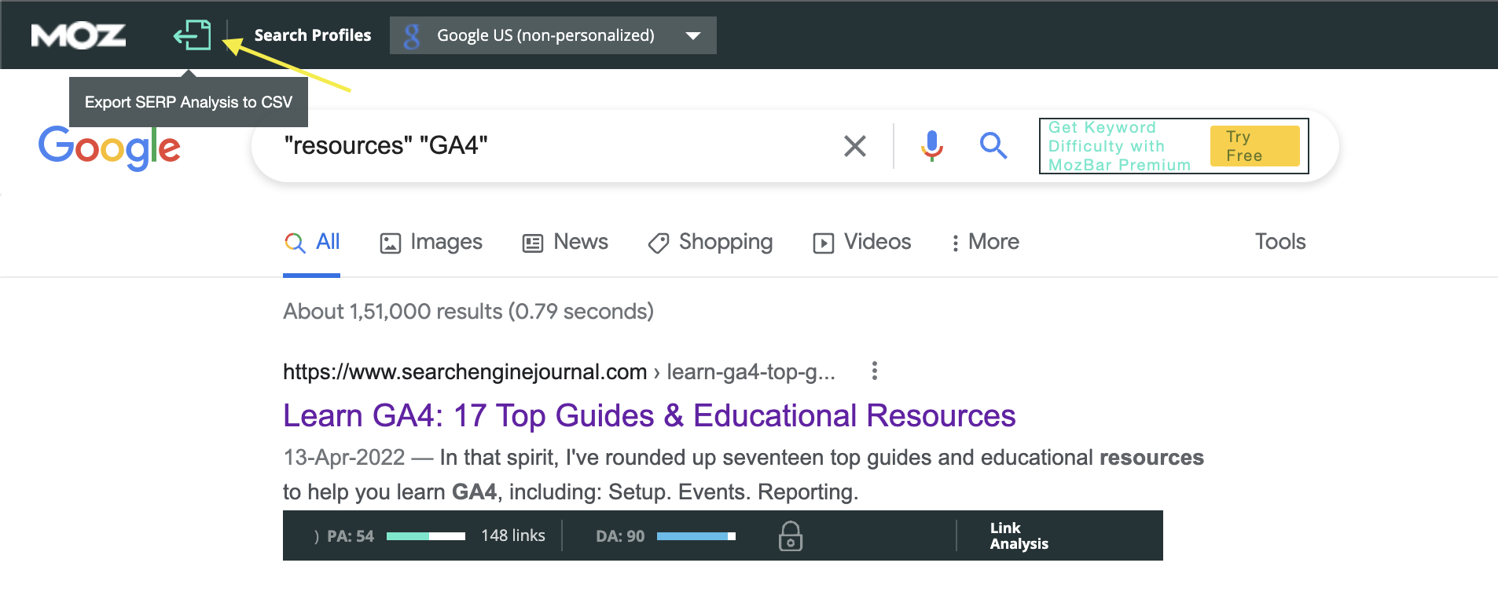This screenshot has width=1498, height=592.
Task: Click the searchenginejournal.com result URL
Action: (x=559, y=371)
